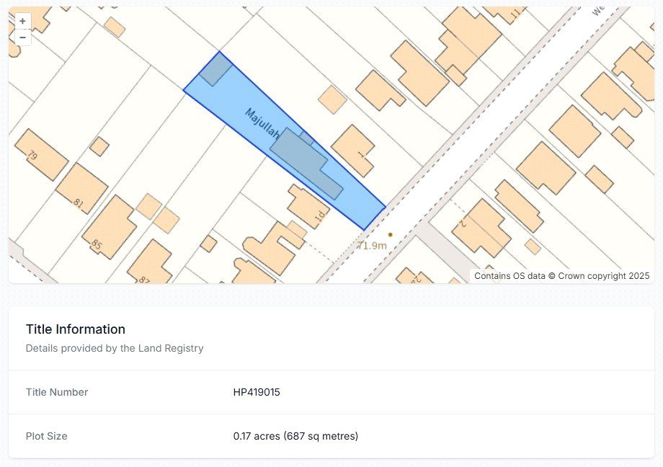This screenshot has width=663, height=467.
Task: Zoom in on the map
Action: pyautogui.click(x=23, y=21)
